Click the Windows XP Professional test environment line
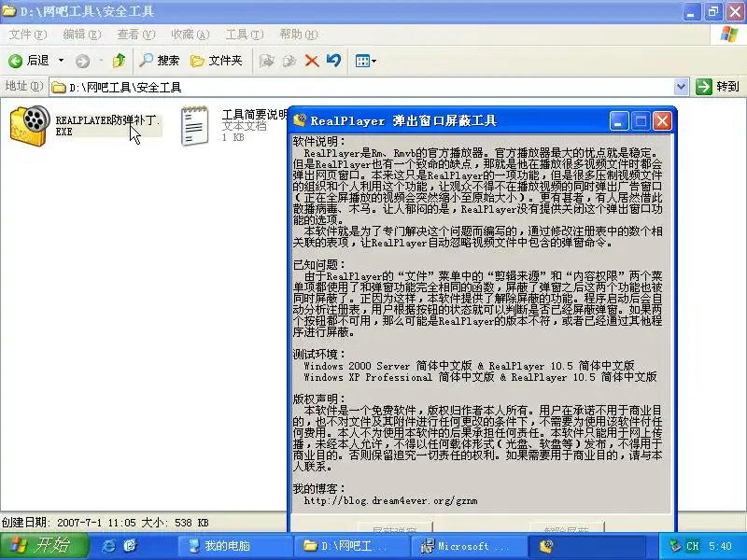747x560 pixels. tap(480, 377)
